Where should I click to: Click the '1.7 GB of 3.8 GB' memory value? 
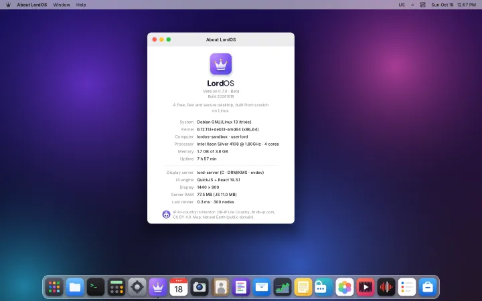pyautogui.click(x=212, y=151)
